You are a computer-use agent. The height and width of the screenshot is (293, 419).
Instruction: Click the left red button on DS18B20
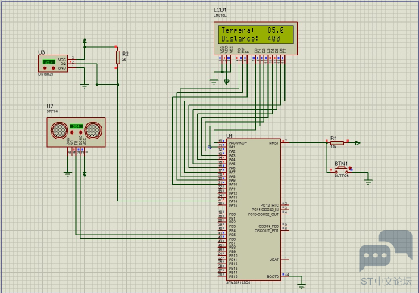pos(45,68)
